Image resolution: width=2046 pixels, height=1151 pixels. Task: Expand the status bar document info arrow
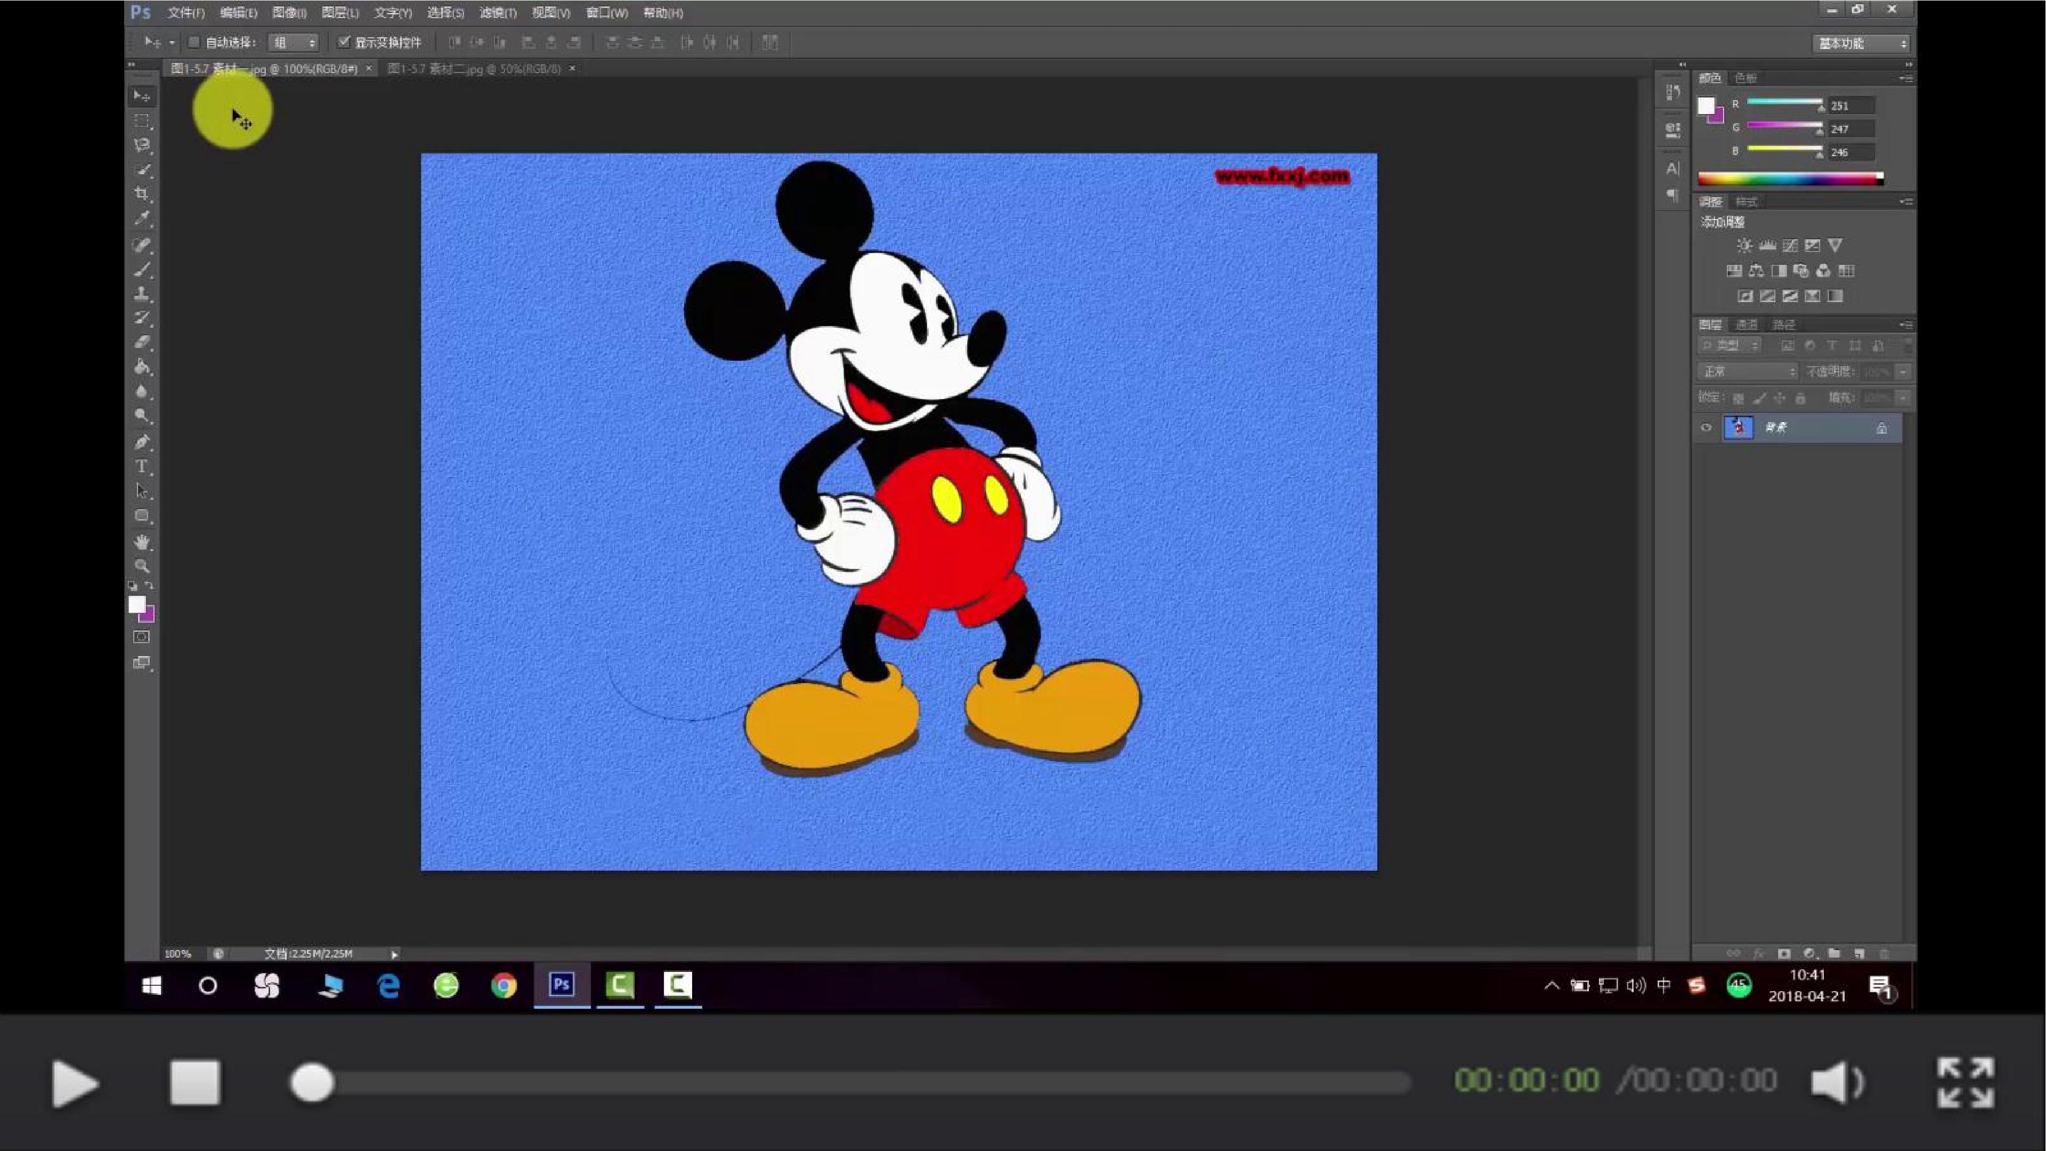[x=394, y=954]
